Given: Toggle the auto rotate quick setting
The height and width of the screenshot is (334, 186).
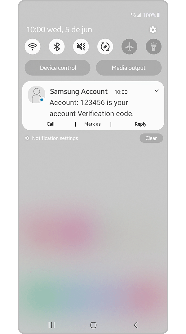Looking at the screenshot, I should pyautogui.click(x=105, y=47).
